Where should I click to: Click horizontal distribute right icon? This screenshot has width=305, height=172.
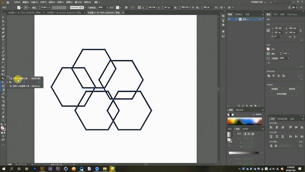[x=302, y=137]
